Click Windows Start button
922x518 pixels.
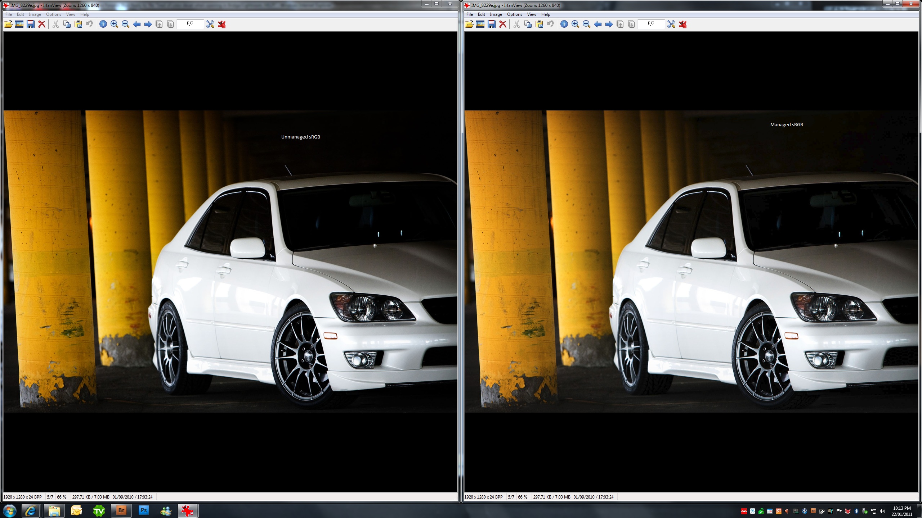pos(9,511)
